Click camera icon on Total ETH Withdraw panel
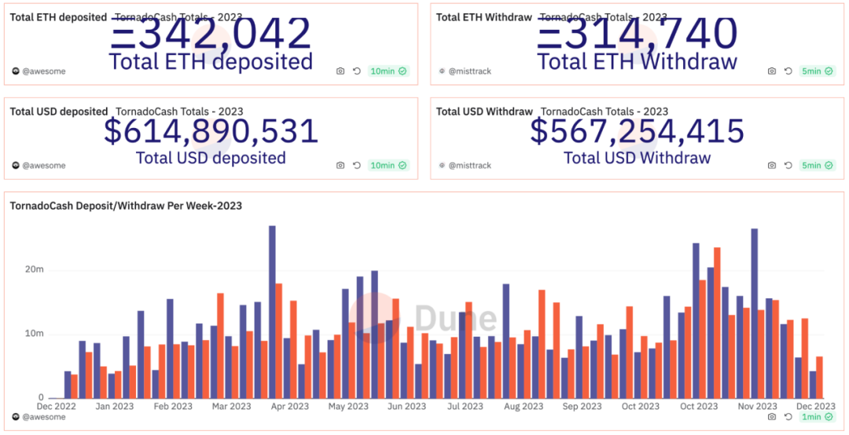Screen dimensions: 849x435 coord(772,71)
